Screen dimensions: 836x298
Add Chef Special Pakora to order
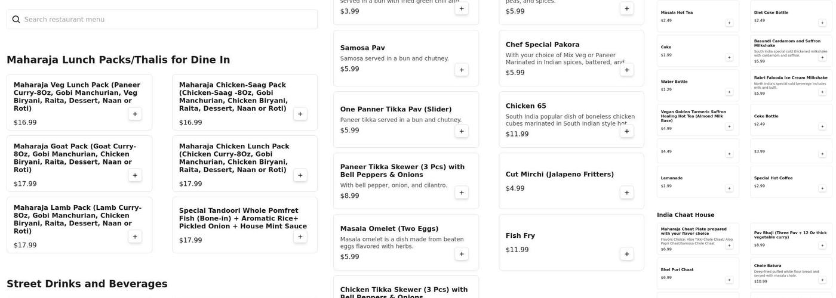[627, 70]
